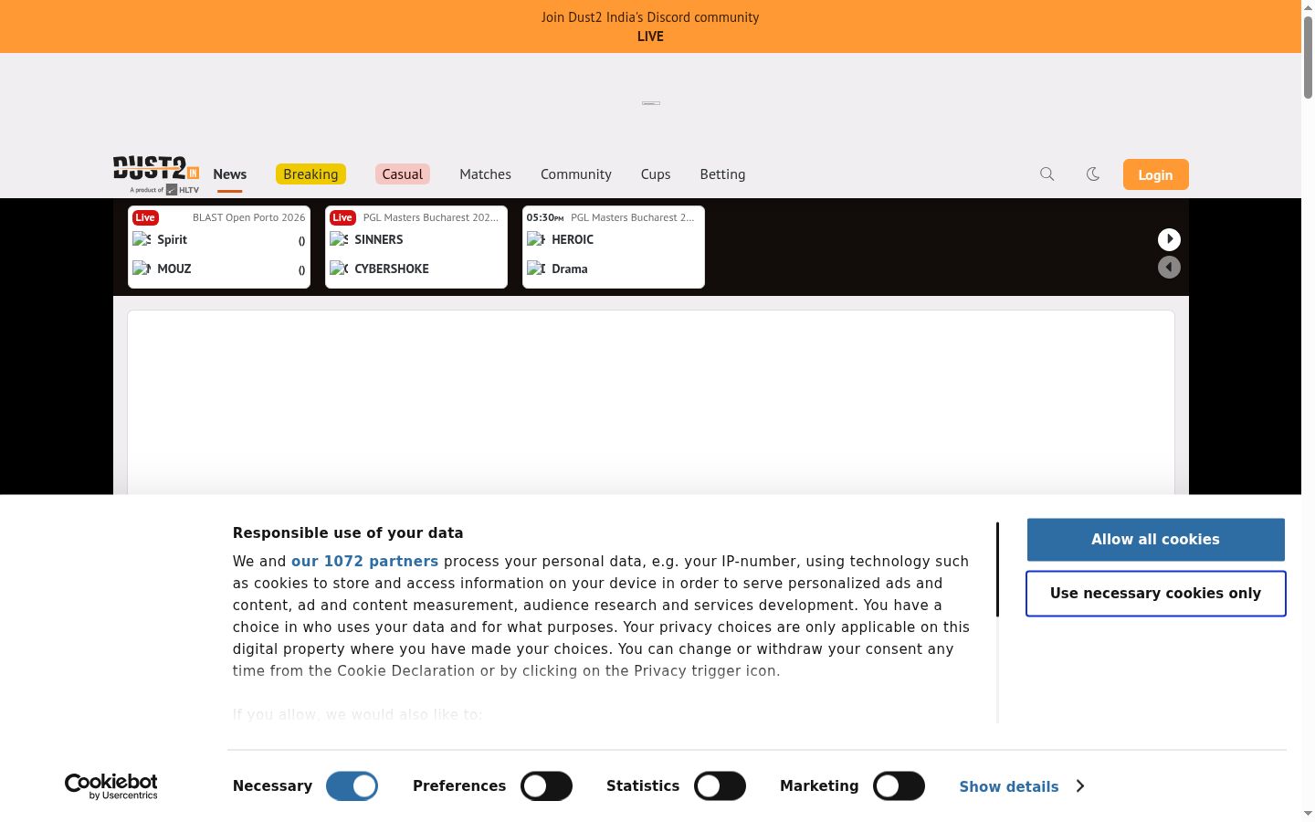Screen dimensions: 1315x822
Task: Click the Necessary label text
Action: pyautogui.click(x=272, y=786)
